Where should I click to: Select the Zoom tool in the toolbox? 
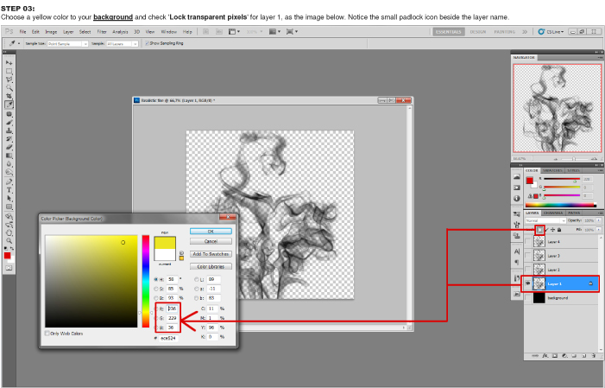9,241
